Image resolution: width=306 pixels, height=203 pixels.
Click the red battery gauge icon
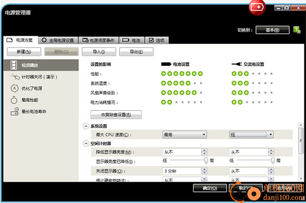click(x=257, y=8)
